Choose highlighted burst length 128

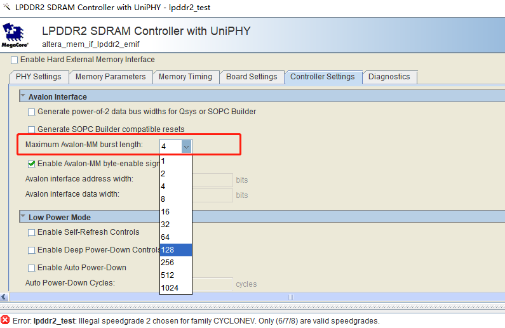click(x=176, y=250)
